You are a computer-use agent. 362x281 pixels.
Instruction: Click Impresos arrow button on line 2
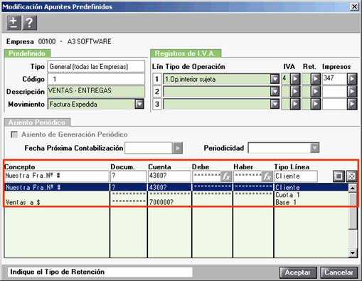click(352, 92)
